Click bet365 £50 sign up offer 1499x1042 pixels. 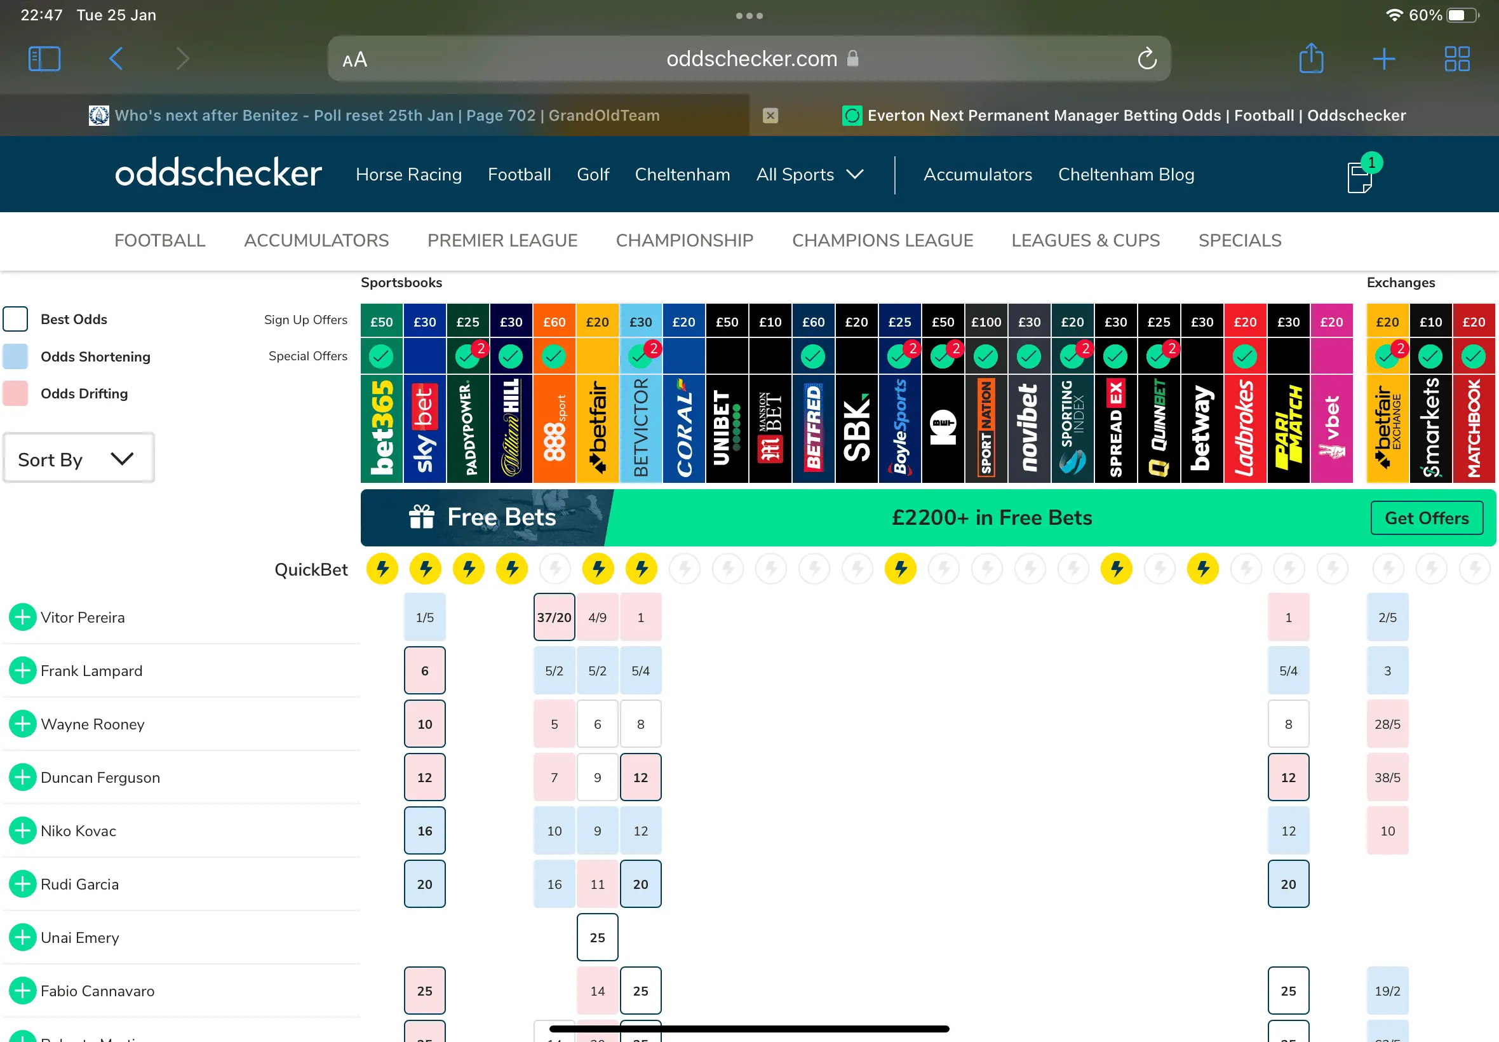point(382,321)
